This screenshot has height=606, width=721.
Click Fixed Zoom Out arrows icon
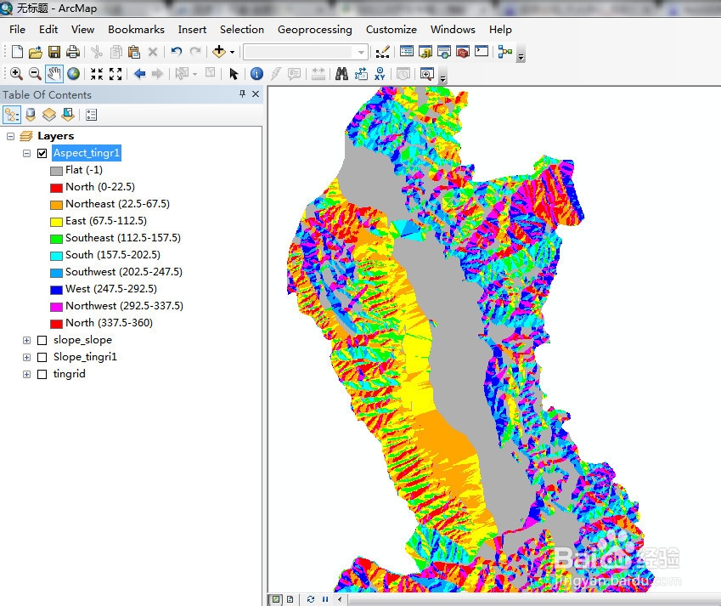115,74
